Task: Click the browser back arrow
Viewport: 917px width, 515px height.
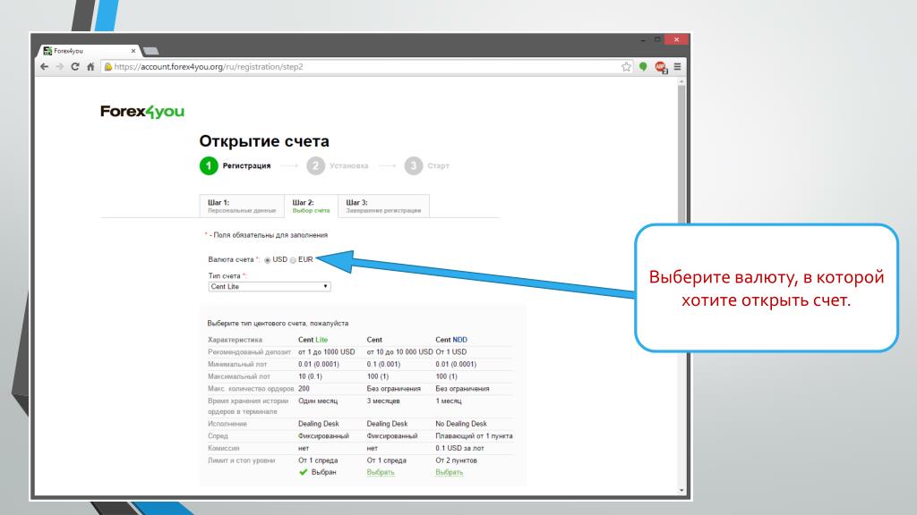Action: [45, 66]
